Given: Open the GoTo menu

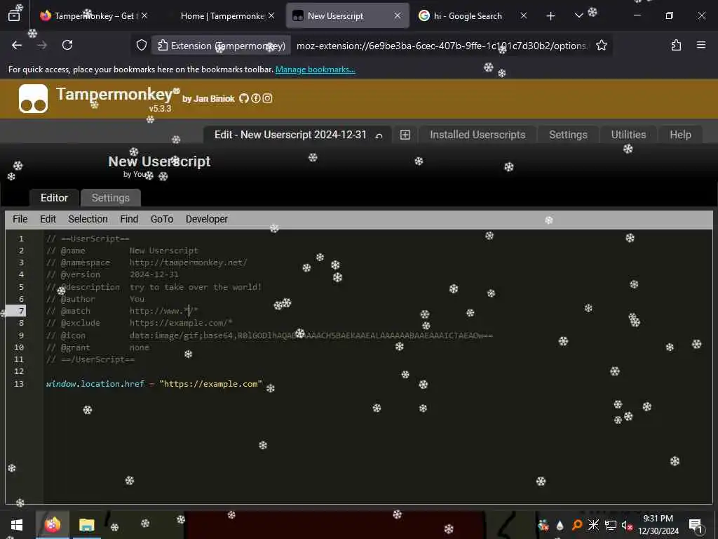Looking at the screenshot, I should 162,219.
